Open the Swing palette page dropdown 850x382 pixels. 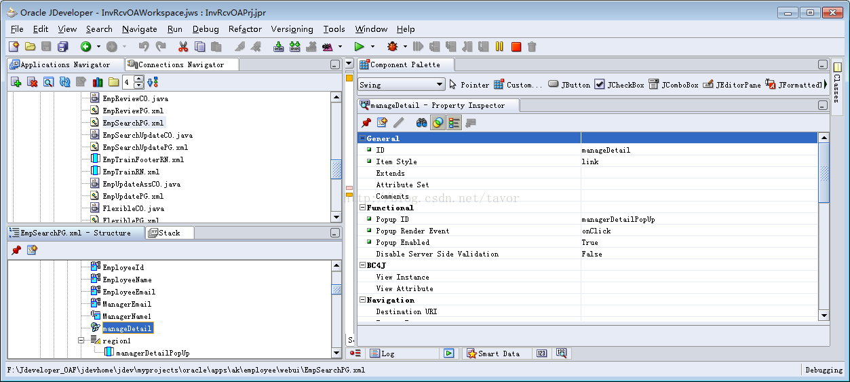[x=439, y=85]
